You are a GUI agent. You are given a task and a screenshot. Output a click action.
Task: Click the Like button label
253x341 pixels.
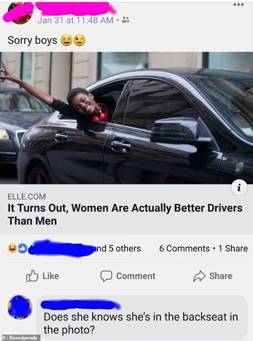click(x=51, y=276)
